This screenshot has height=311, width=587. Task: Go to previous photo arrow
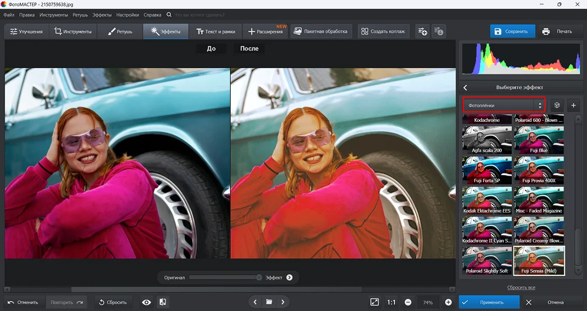pos(255,302)
